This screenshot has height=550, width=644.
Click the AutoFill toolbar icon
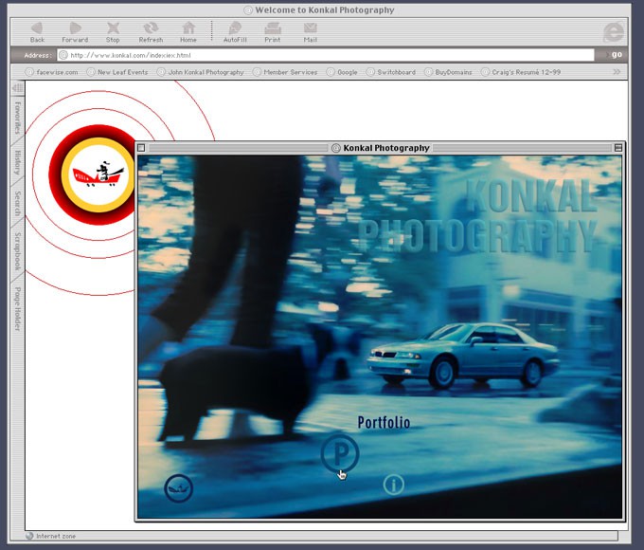(x=235, y=30)
